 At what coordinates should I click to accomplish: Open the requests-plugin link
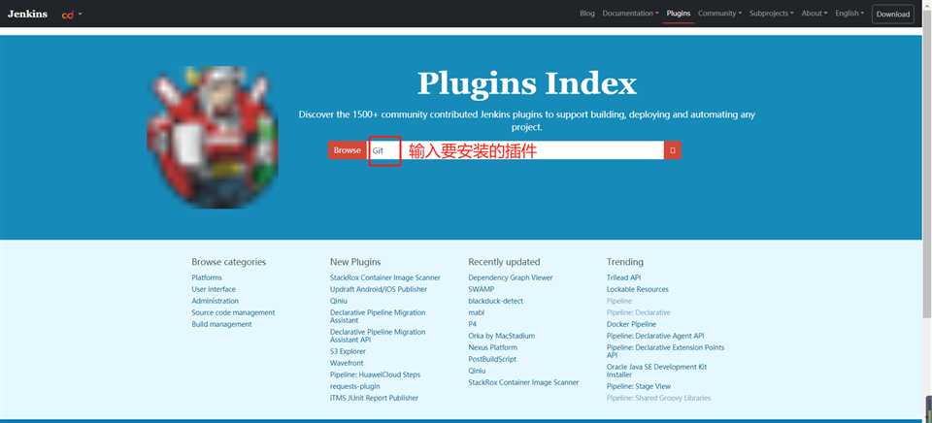(x=355, y=386)
